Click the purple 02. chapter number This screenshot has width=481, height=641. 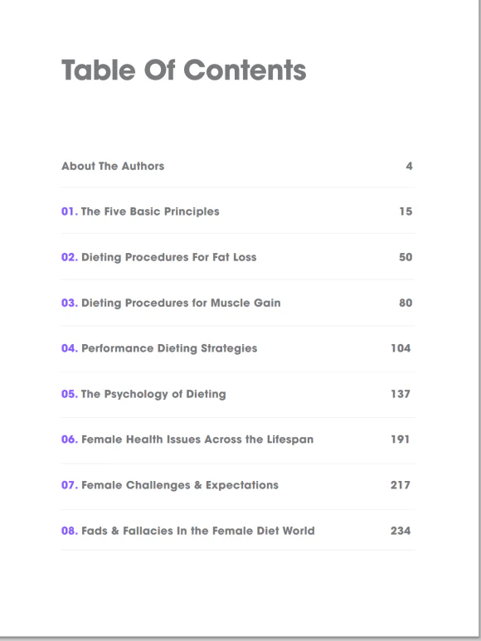[70, 257]
